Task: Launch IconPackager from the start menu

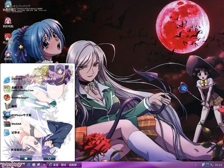Action: tap(16, 98)
